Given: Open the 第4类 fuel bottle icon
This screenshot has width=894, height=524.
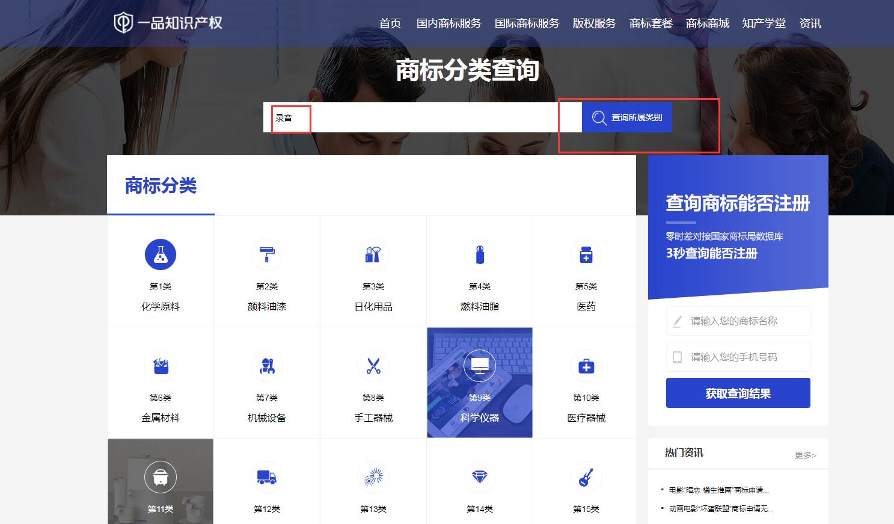Looking at the screenshot, I should (480, 254).
